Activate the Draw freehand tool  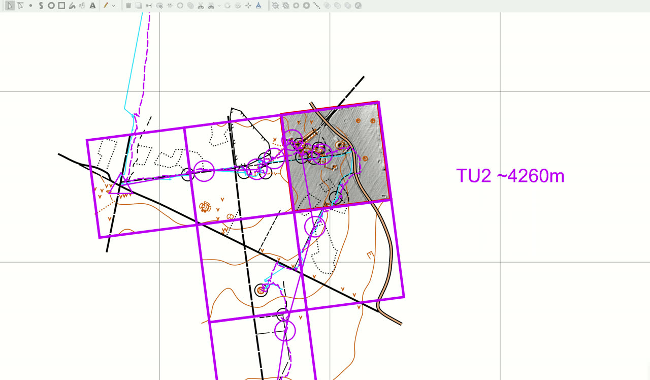point(72,6)
